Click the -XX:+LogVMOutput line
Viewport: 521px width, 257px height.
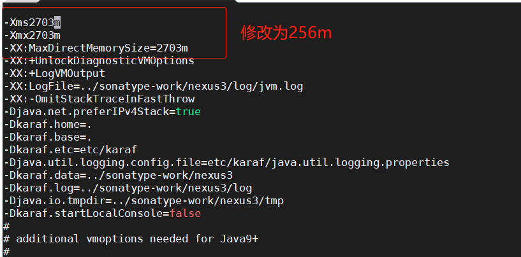click(x=55, y=73)
